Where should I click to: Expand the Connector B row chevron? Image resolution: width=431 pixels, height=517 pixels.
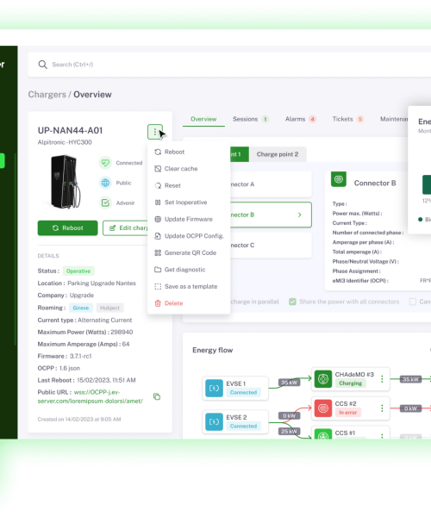point(300,215)
